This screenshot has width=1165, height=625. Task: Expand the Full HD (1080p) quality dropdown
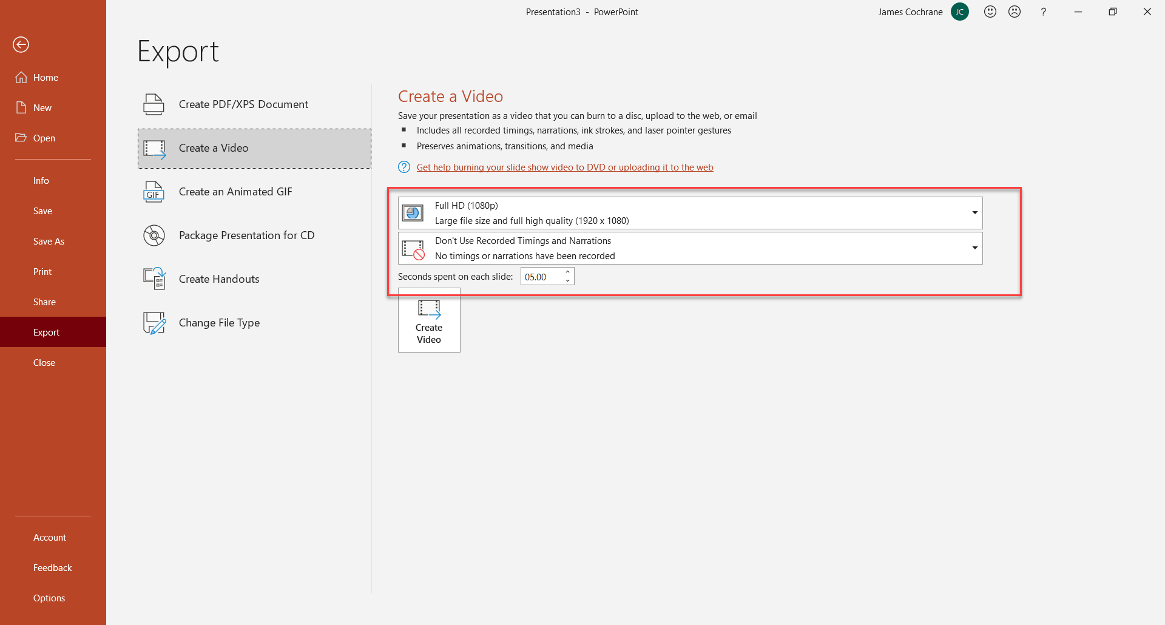pos(974,212)
